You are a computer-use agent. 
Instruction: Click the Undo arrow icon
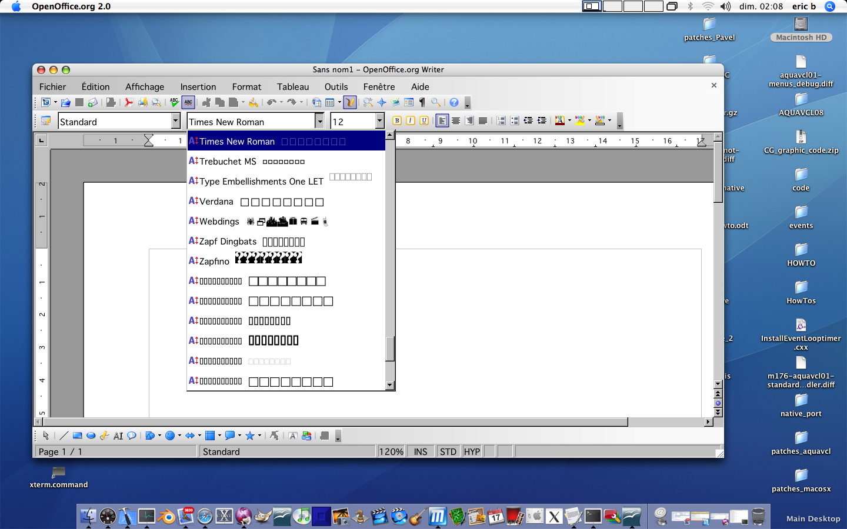click(x=272, y=102)
